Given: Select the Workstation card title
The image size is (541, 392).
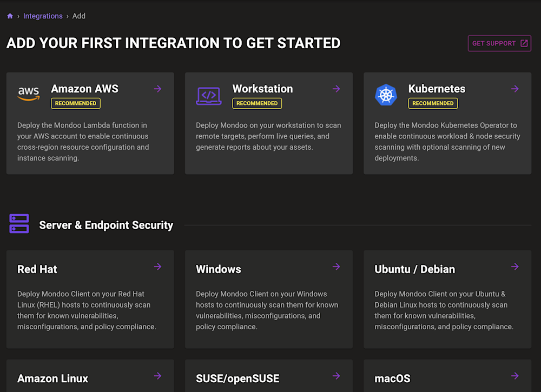Looking at the screenshot, I should (x=262, y=89).
